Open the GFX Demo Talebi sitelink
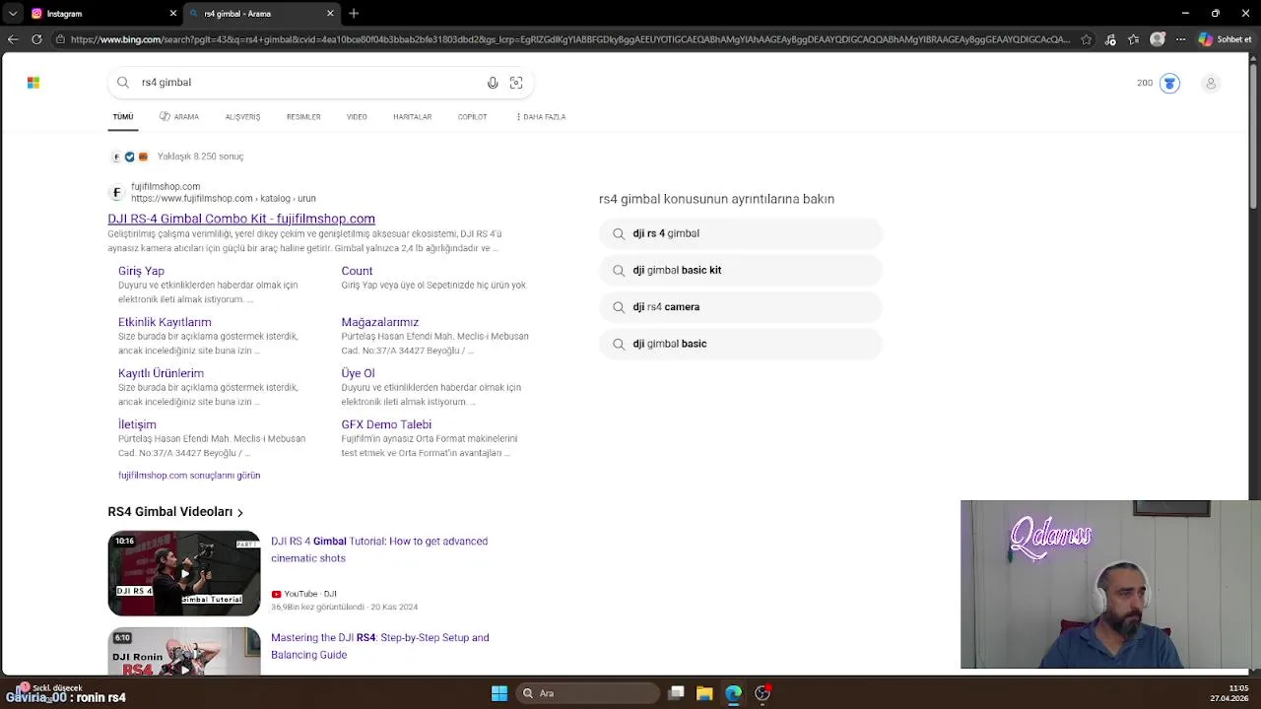The height and width of the screenshot is (709, 1261). click(386, 424)
